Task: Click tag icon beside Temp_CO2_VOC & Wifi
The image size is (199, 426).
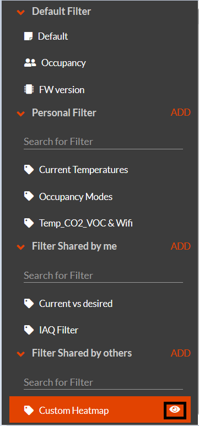Action: tap(29, 223)
